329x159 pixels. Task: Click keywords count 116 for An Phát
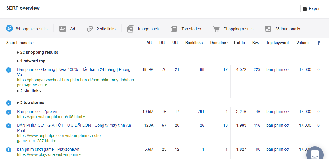click(x=257, y=125)
